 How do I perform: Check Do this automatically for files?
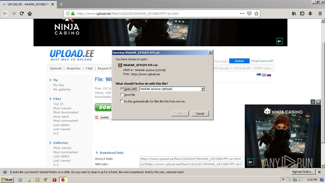(x=122, y=101)
